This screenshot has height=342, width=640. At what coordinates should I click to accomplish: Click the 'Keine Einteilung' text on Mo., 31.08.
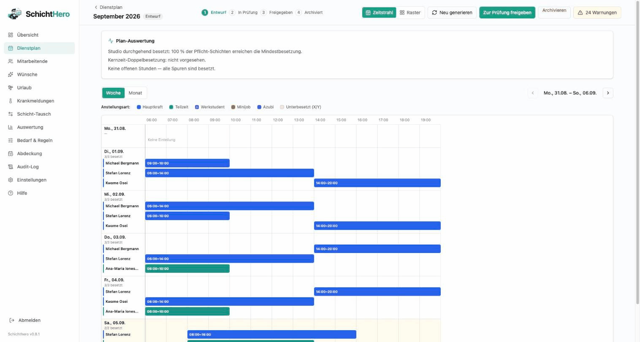(x=161, y=140)
